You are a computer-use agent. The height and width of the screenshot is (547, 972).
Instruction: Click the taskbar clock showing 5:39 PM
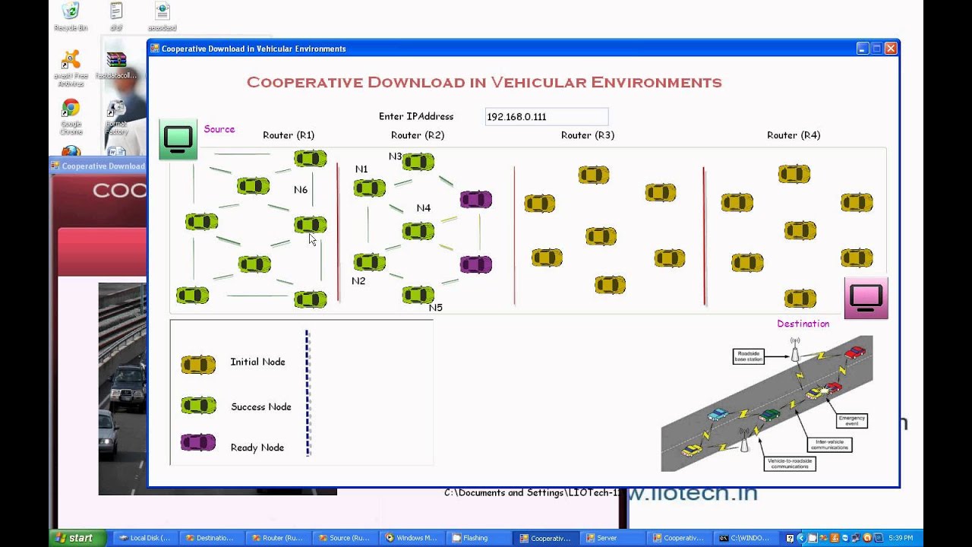tap(902, 538)
